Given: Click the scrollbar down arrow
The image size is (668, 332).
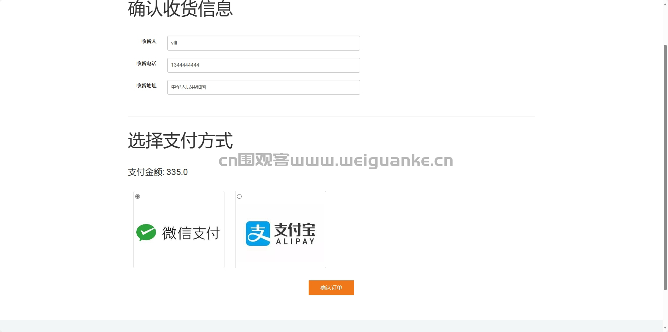Looking at the screenshot, I should coord(665,328).
